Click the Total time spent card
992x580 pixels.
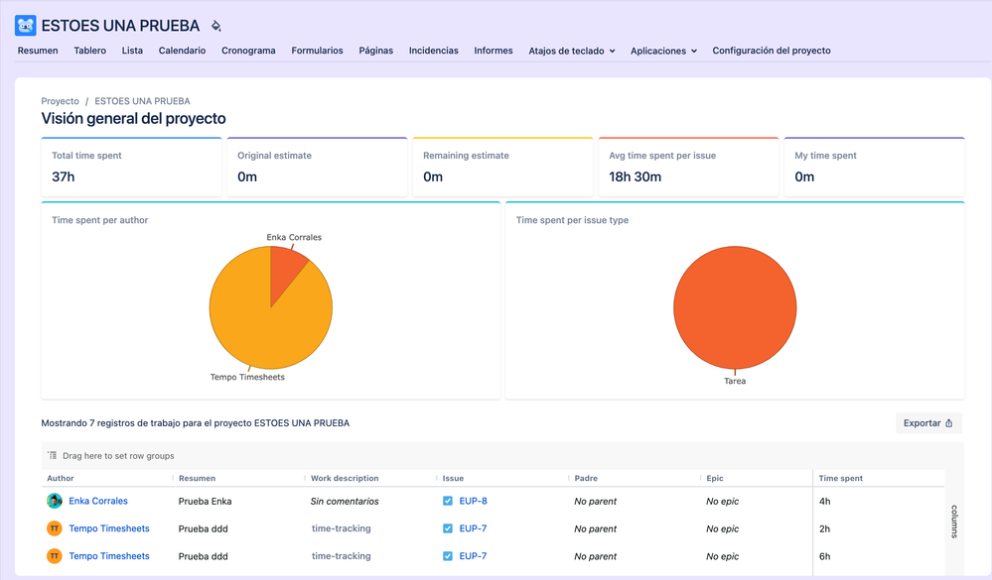coord(131,167)
